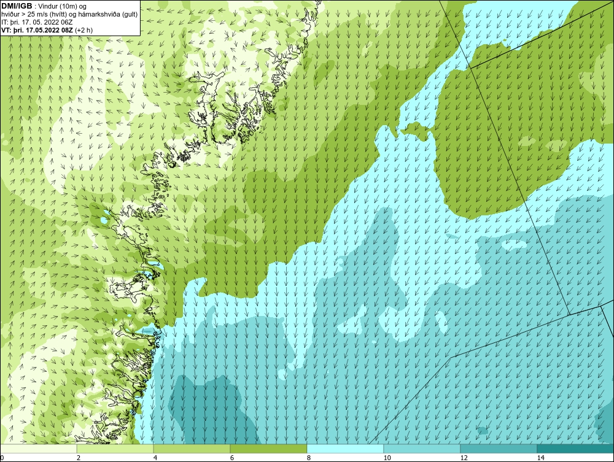Click the scale label '0'

tap(2, 458)
